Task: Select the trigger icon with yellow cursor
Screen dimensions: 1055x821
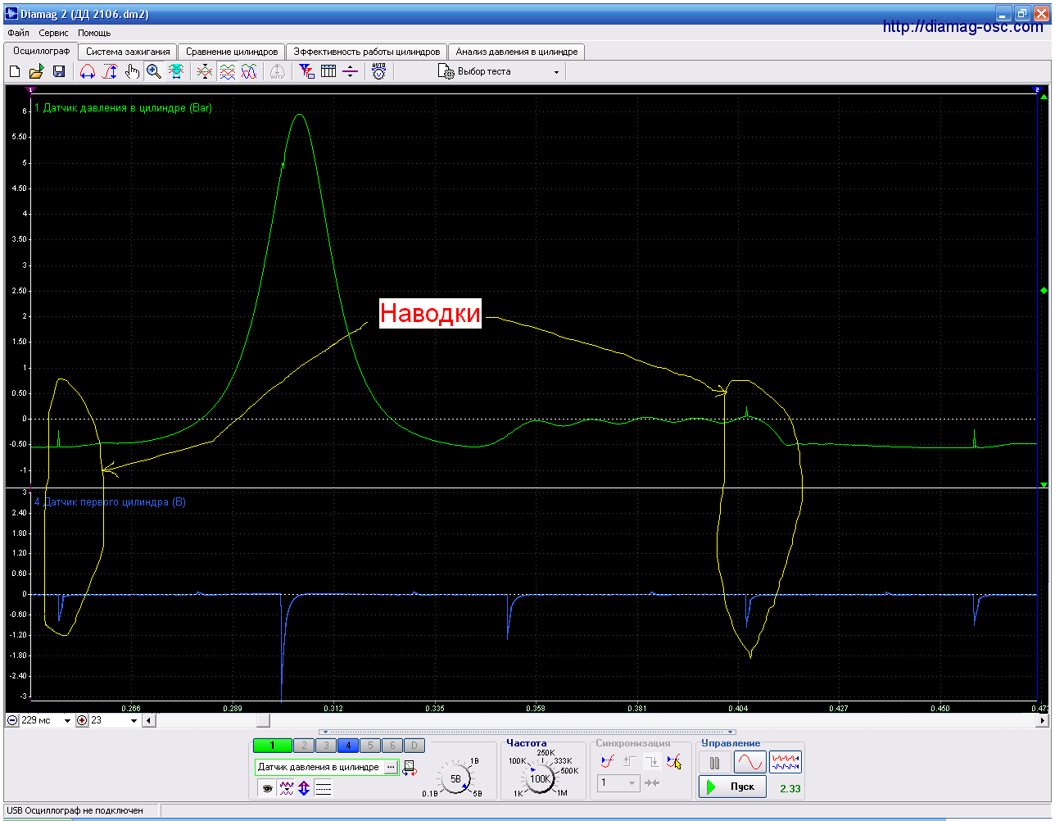Action: pyautogui.click(x=674, y=762)
